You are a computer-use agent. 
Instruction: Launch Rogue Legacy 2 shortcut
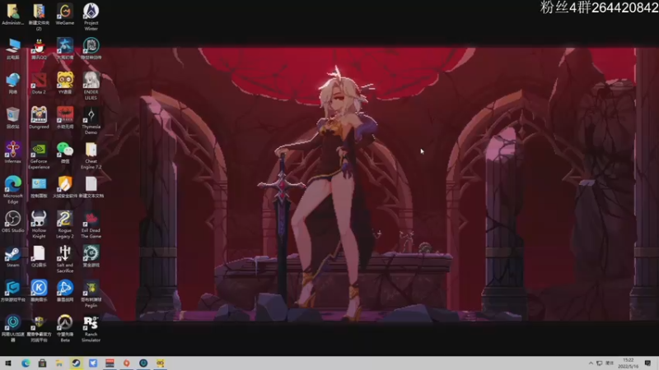[65, 219]
